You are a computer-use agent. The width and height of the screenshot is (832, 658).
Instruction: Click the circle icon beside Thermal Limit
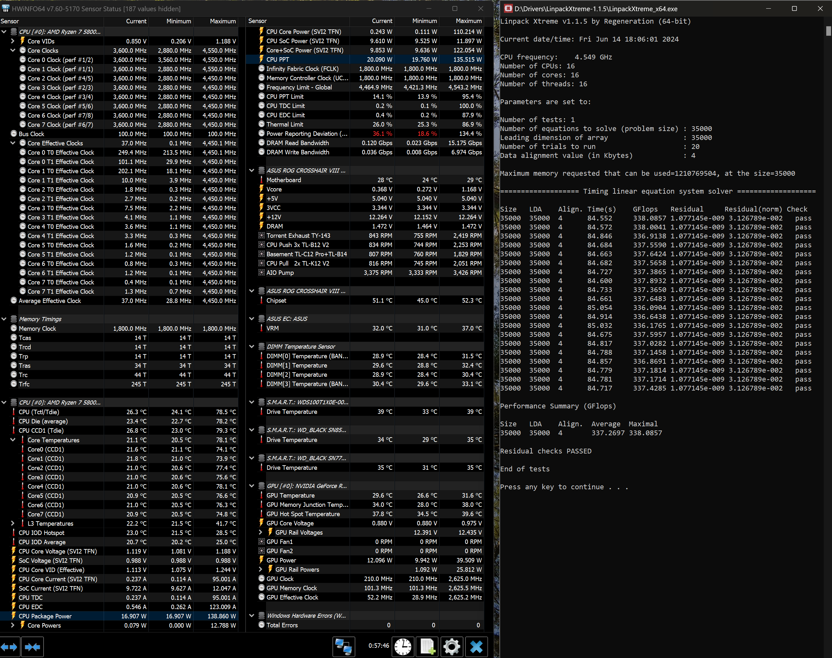(x=261, y=124)
